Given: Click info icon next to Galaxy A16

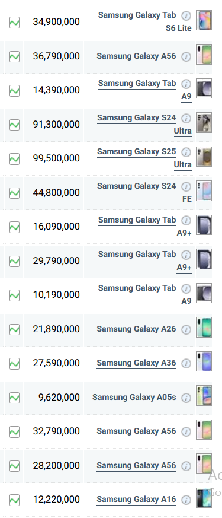Looking at the screenshot, I should point(186,500).
